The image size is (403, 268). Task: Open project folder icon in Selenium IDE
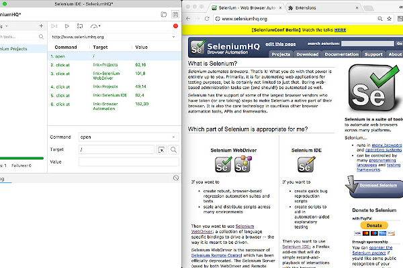point(164,14)
